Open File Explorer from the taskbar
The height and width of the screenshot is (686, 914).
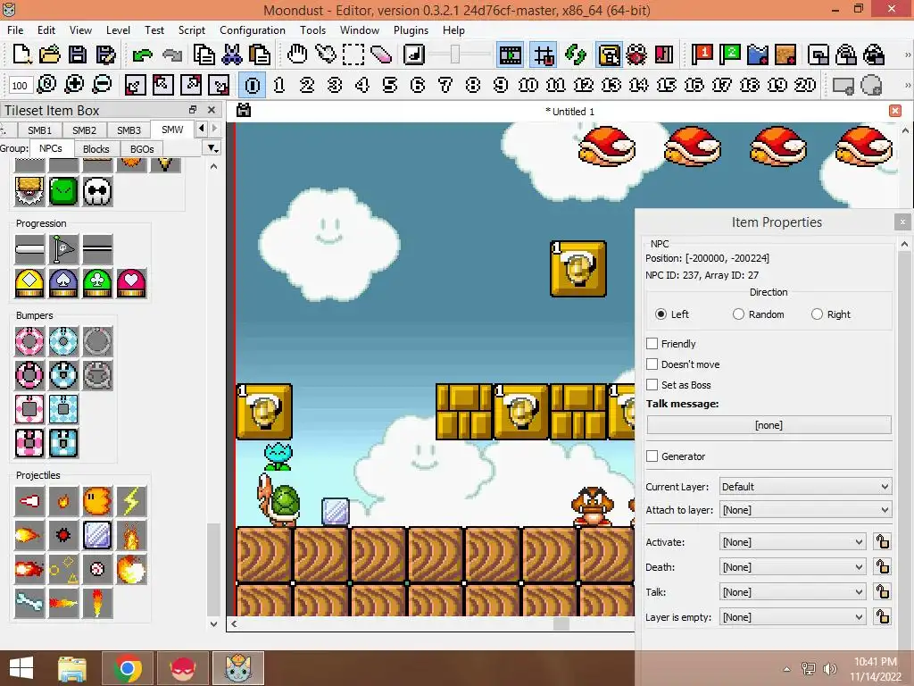(72, 668)
